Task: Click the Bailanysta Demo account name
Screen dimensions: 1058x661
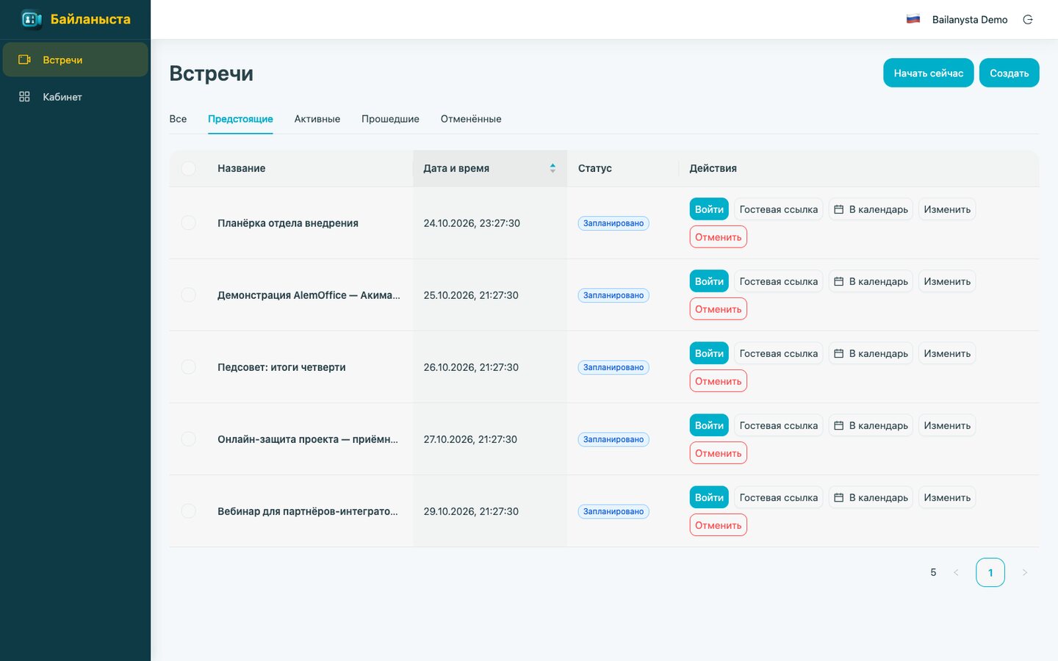Action: [970, 20]
